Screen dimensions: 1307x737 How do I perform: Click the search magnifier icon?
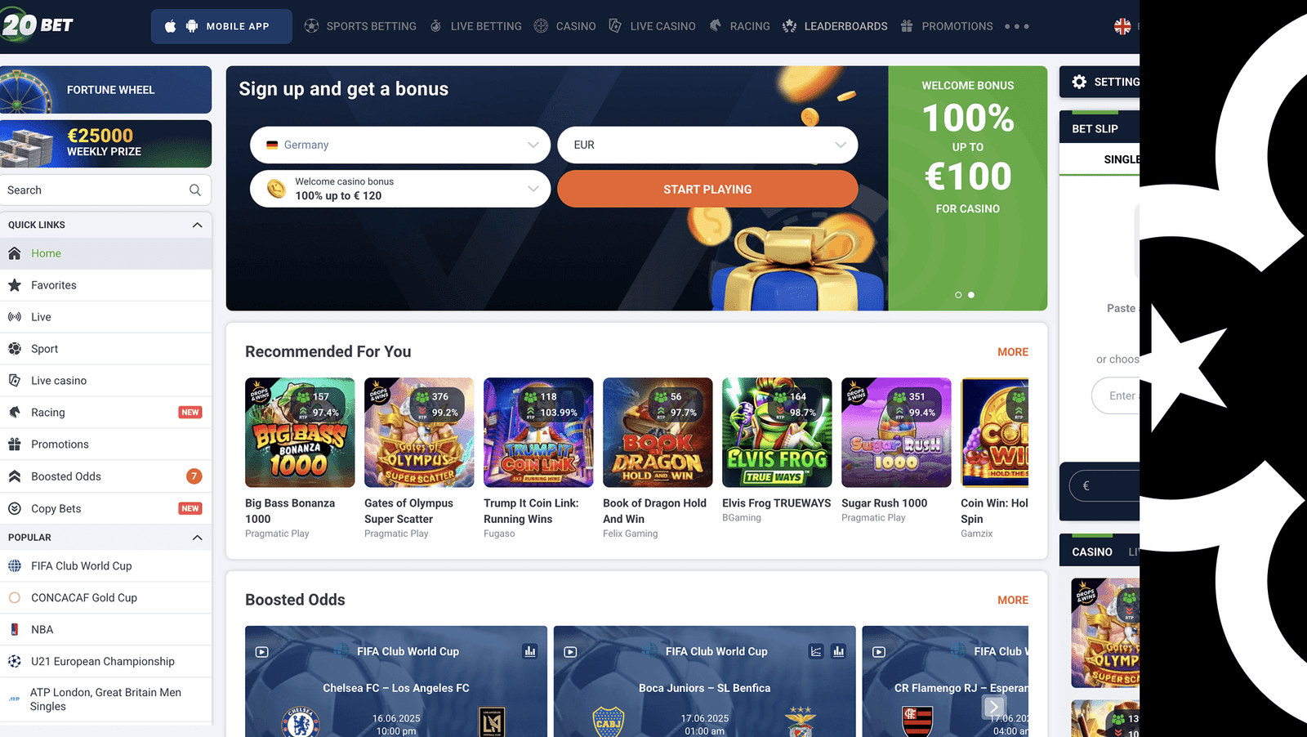point(194,190)
